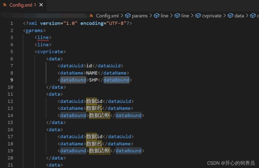Click 数据边框 value on line 19
Screen dimensions: 259x168
[100, 151]
